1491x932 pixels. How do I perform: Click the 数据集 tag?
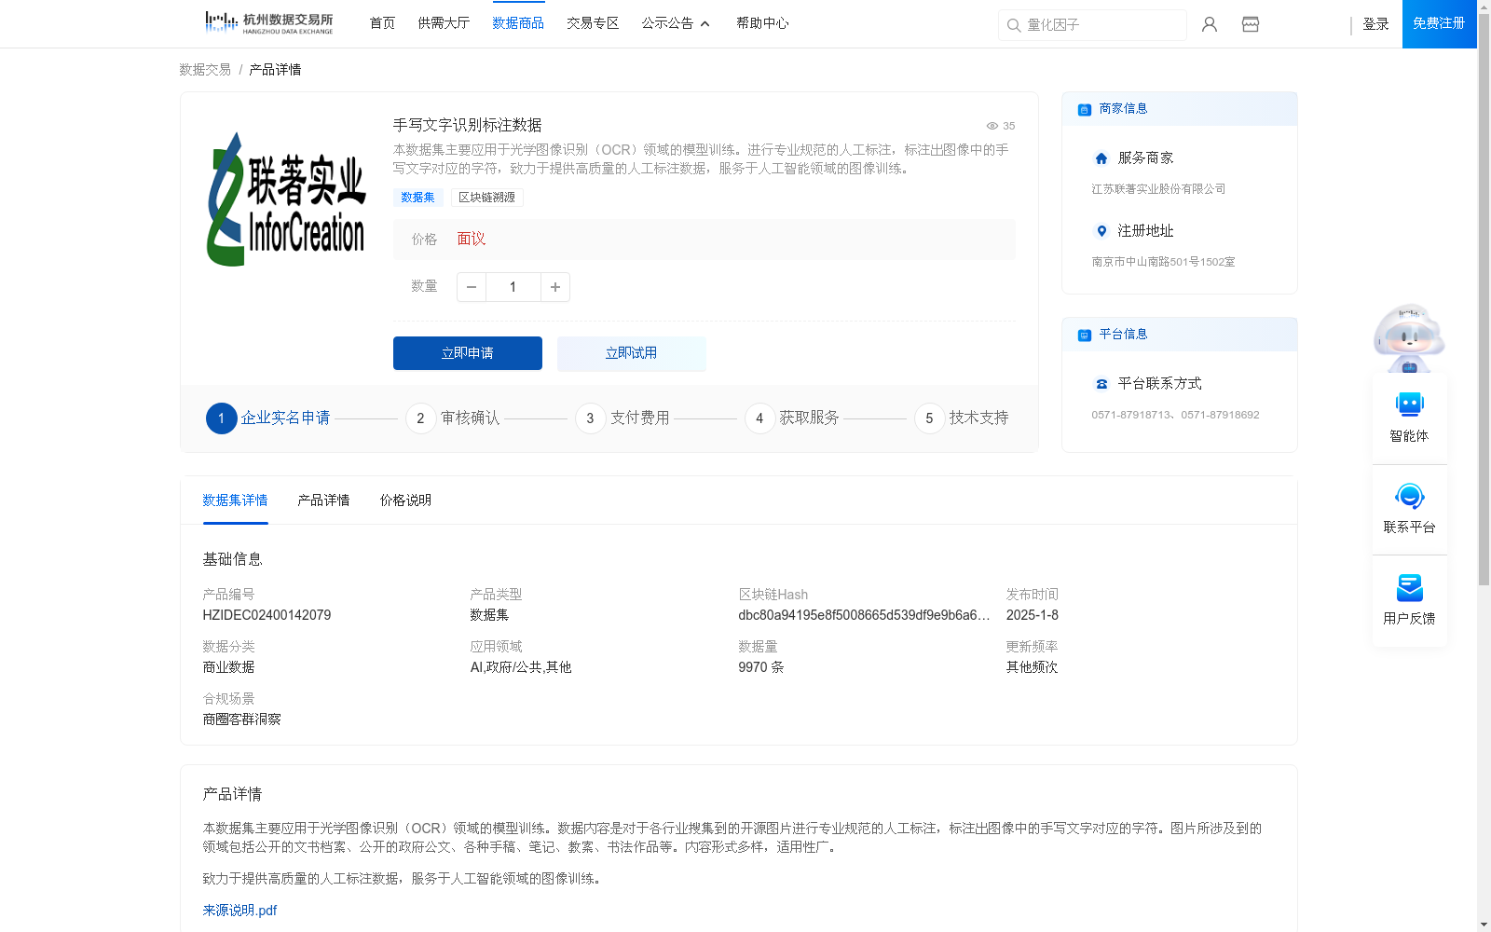pos(417,198)
